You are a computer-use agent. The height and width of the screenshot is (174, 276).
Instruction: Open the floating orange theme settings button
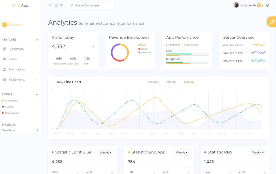pos(272,21)
